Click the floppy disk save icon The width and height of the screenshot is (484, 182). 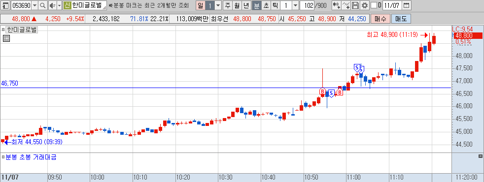[x=355, y=5]
